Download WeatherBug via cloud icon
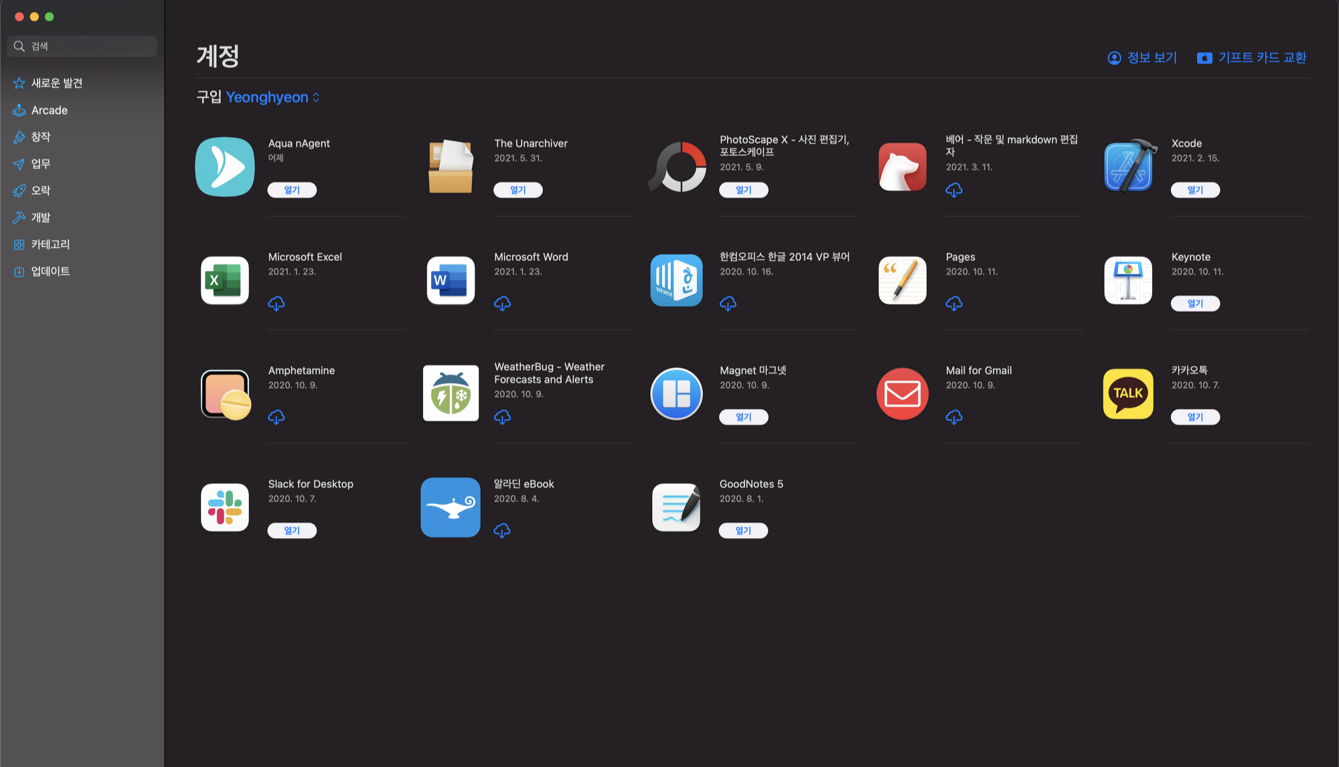 click(502, 418)
